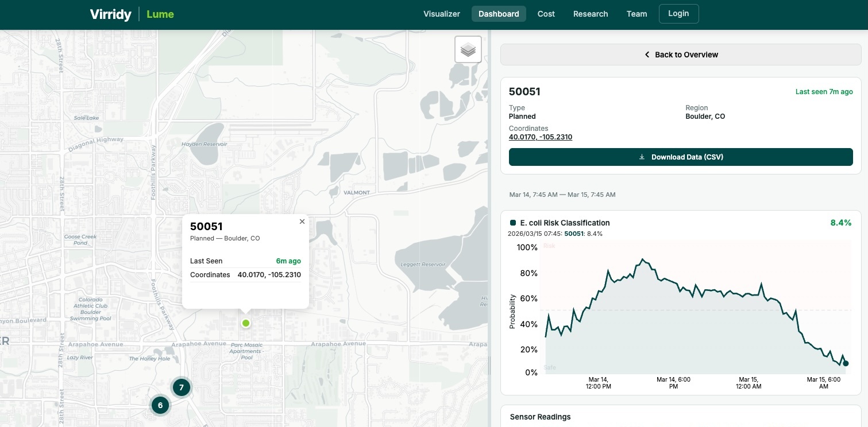Expand the Sensor Readings section
This screenshot has width=868, height=427.
click(x=540, y=417)
